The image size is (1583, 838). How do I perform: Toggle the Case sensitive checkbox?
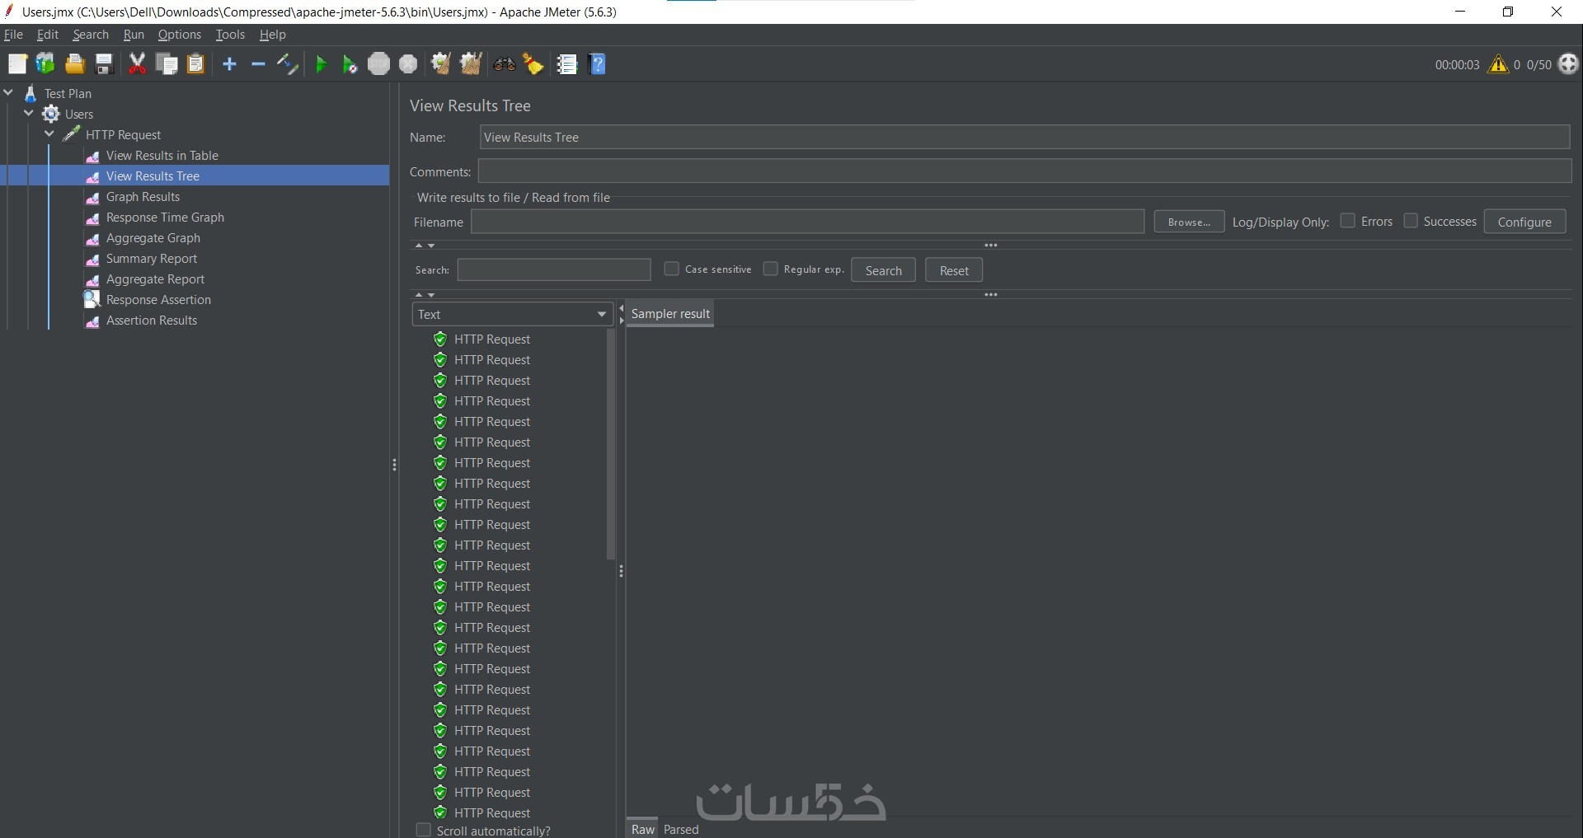tap(671, 269)
